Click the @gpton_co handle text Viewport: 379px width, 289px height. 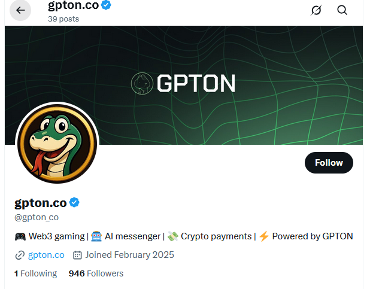(x=37, y=217)
